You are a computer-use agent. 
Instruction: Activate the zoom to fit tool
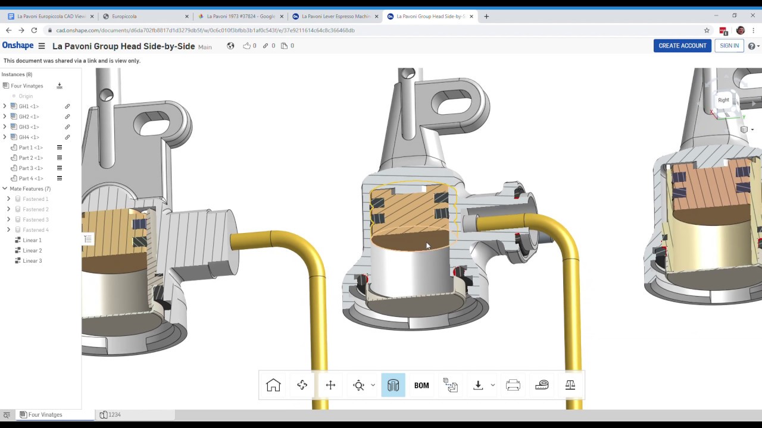click(x=358, y=385)
